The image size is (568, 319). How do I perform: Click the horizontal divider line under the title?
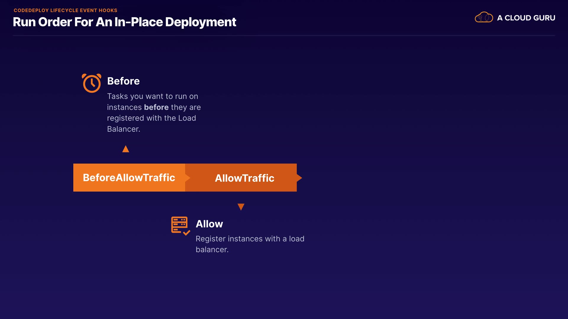click(x=284, y=35)
